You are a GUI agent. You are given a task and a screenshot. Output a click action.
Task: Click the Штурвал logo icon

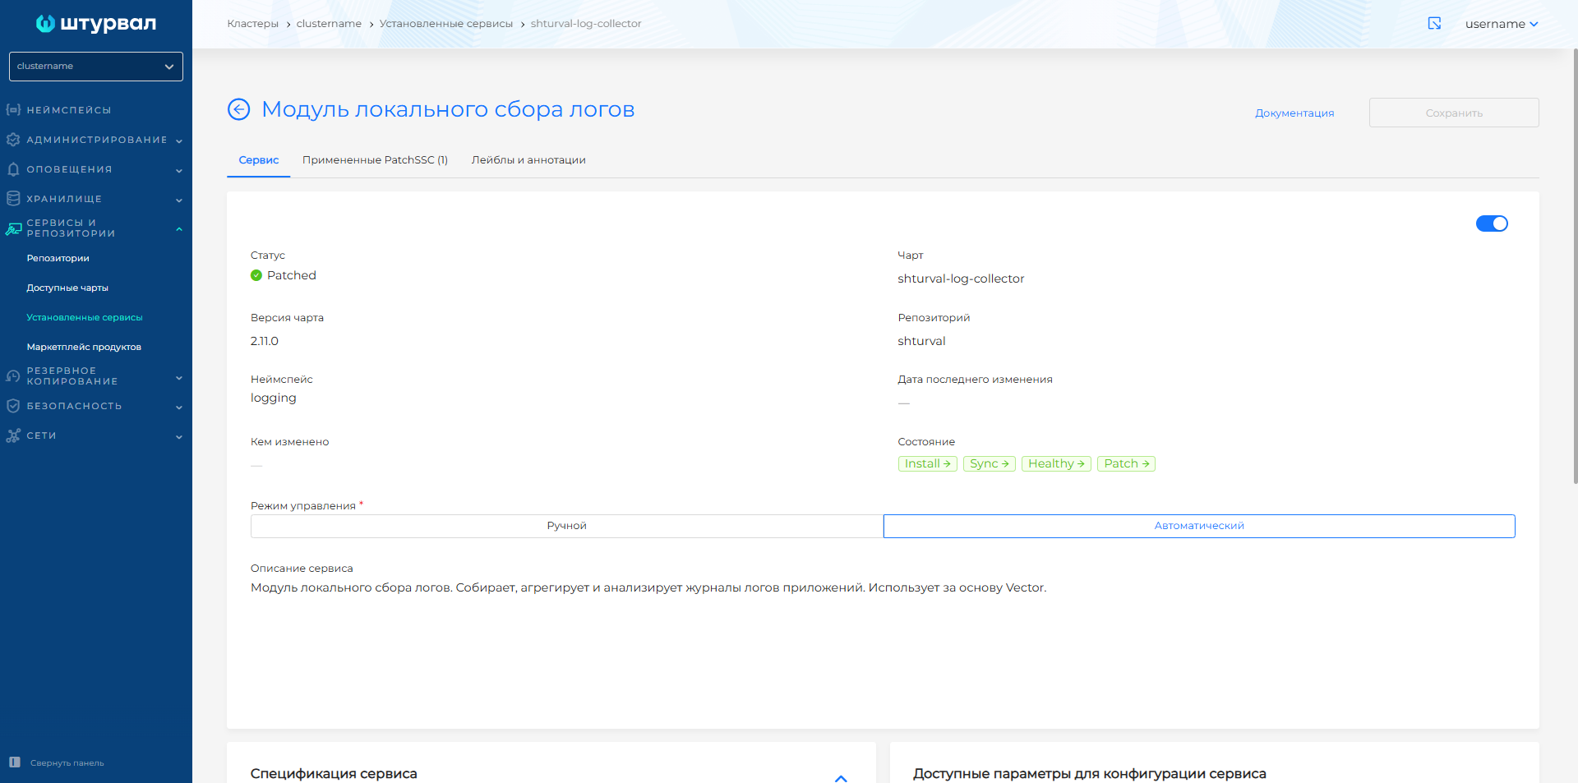pyautogui.click(x=45, y=24)
